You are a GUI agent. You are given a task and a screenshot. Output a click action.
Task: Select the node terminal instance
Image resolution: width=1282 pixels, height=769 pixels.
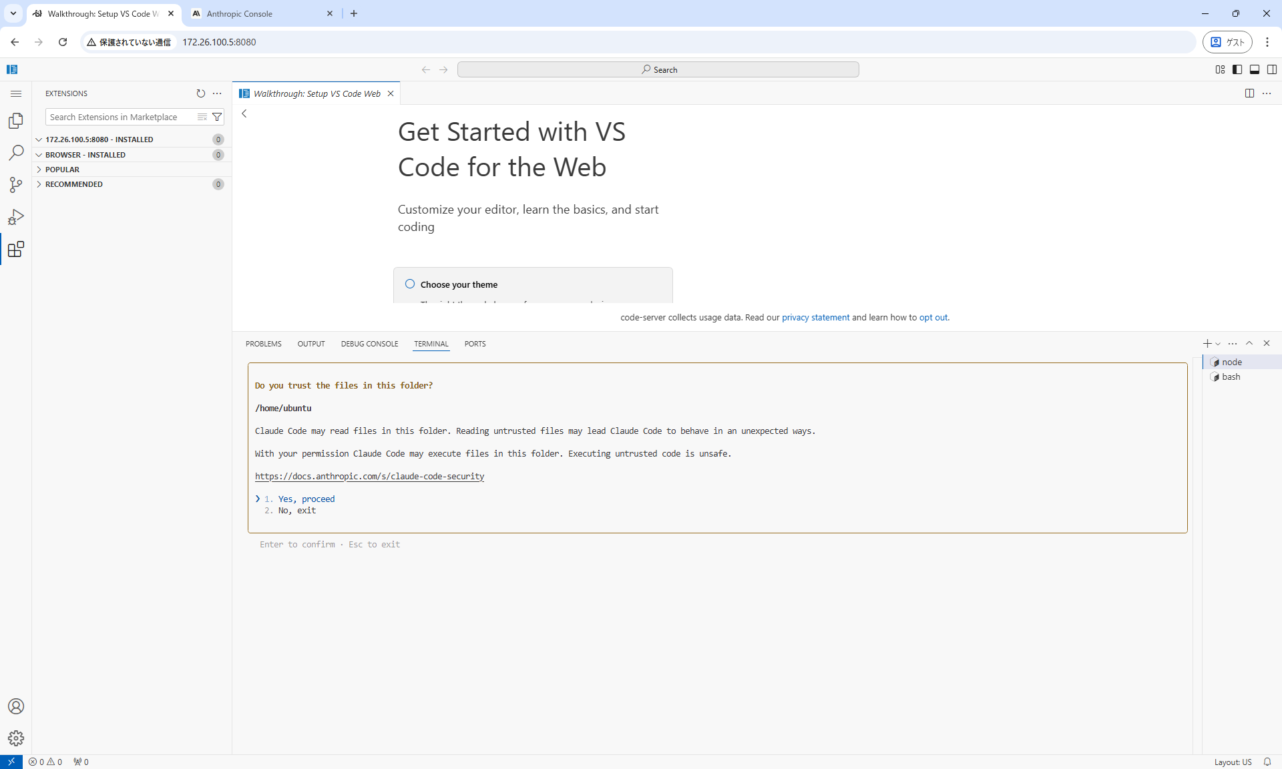(1242, 362)
